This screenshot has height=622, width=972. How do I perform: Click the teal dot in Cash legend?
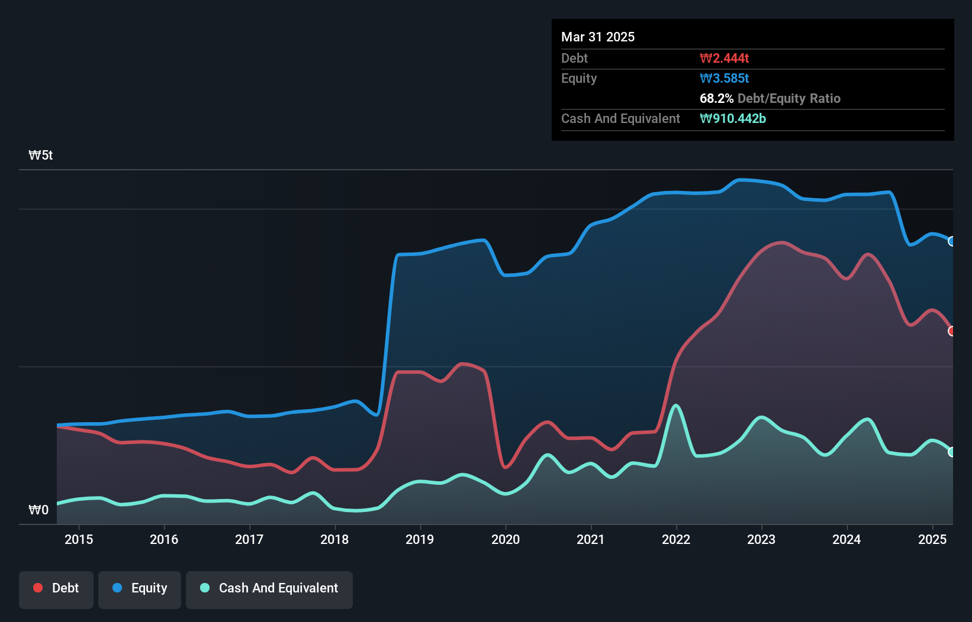(205, 588)
